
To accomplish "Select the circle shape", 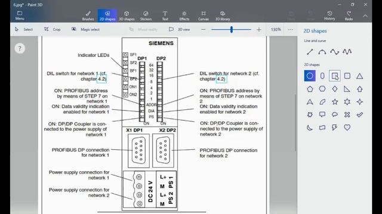I will point(310,76).
